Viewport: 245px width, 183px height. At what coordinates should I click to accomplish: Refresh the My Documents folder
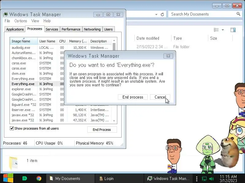point(162,14)
